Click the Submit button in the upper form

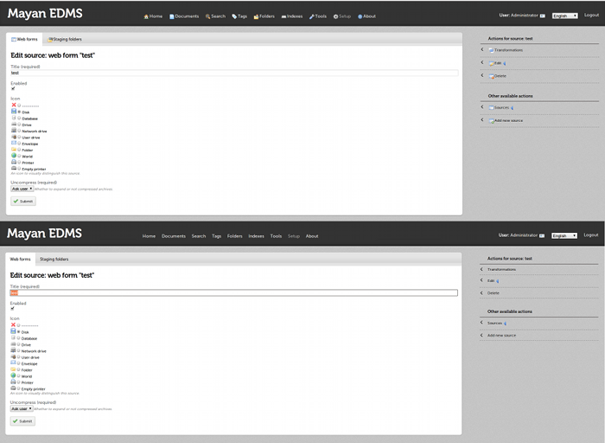coord(23,202)
